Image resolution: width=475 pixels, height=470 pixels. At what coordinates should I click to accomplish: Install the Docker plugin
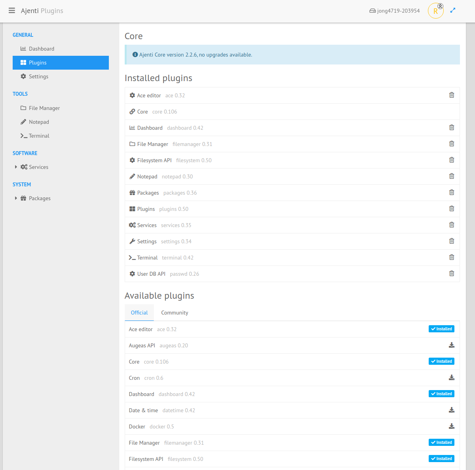452,426
